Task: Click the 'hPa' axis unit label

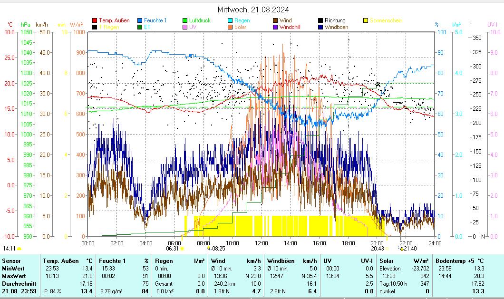Action: pyautogui.click(x=25, y=25)
